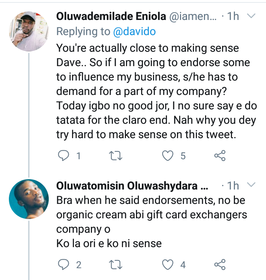The image size is (266, 280).
Task: Open tweet text starting "Bra when he said"
Action: pyautogui.click(x=151, y=222)
